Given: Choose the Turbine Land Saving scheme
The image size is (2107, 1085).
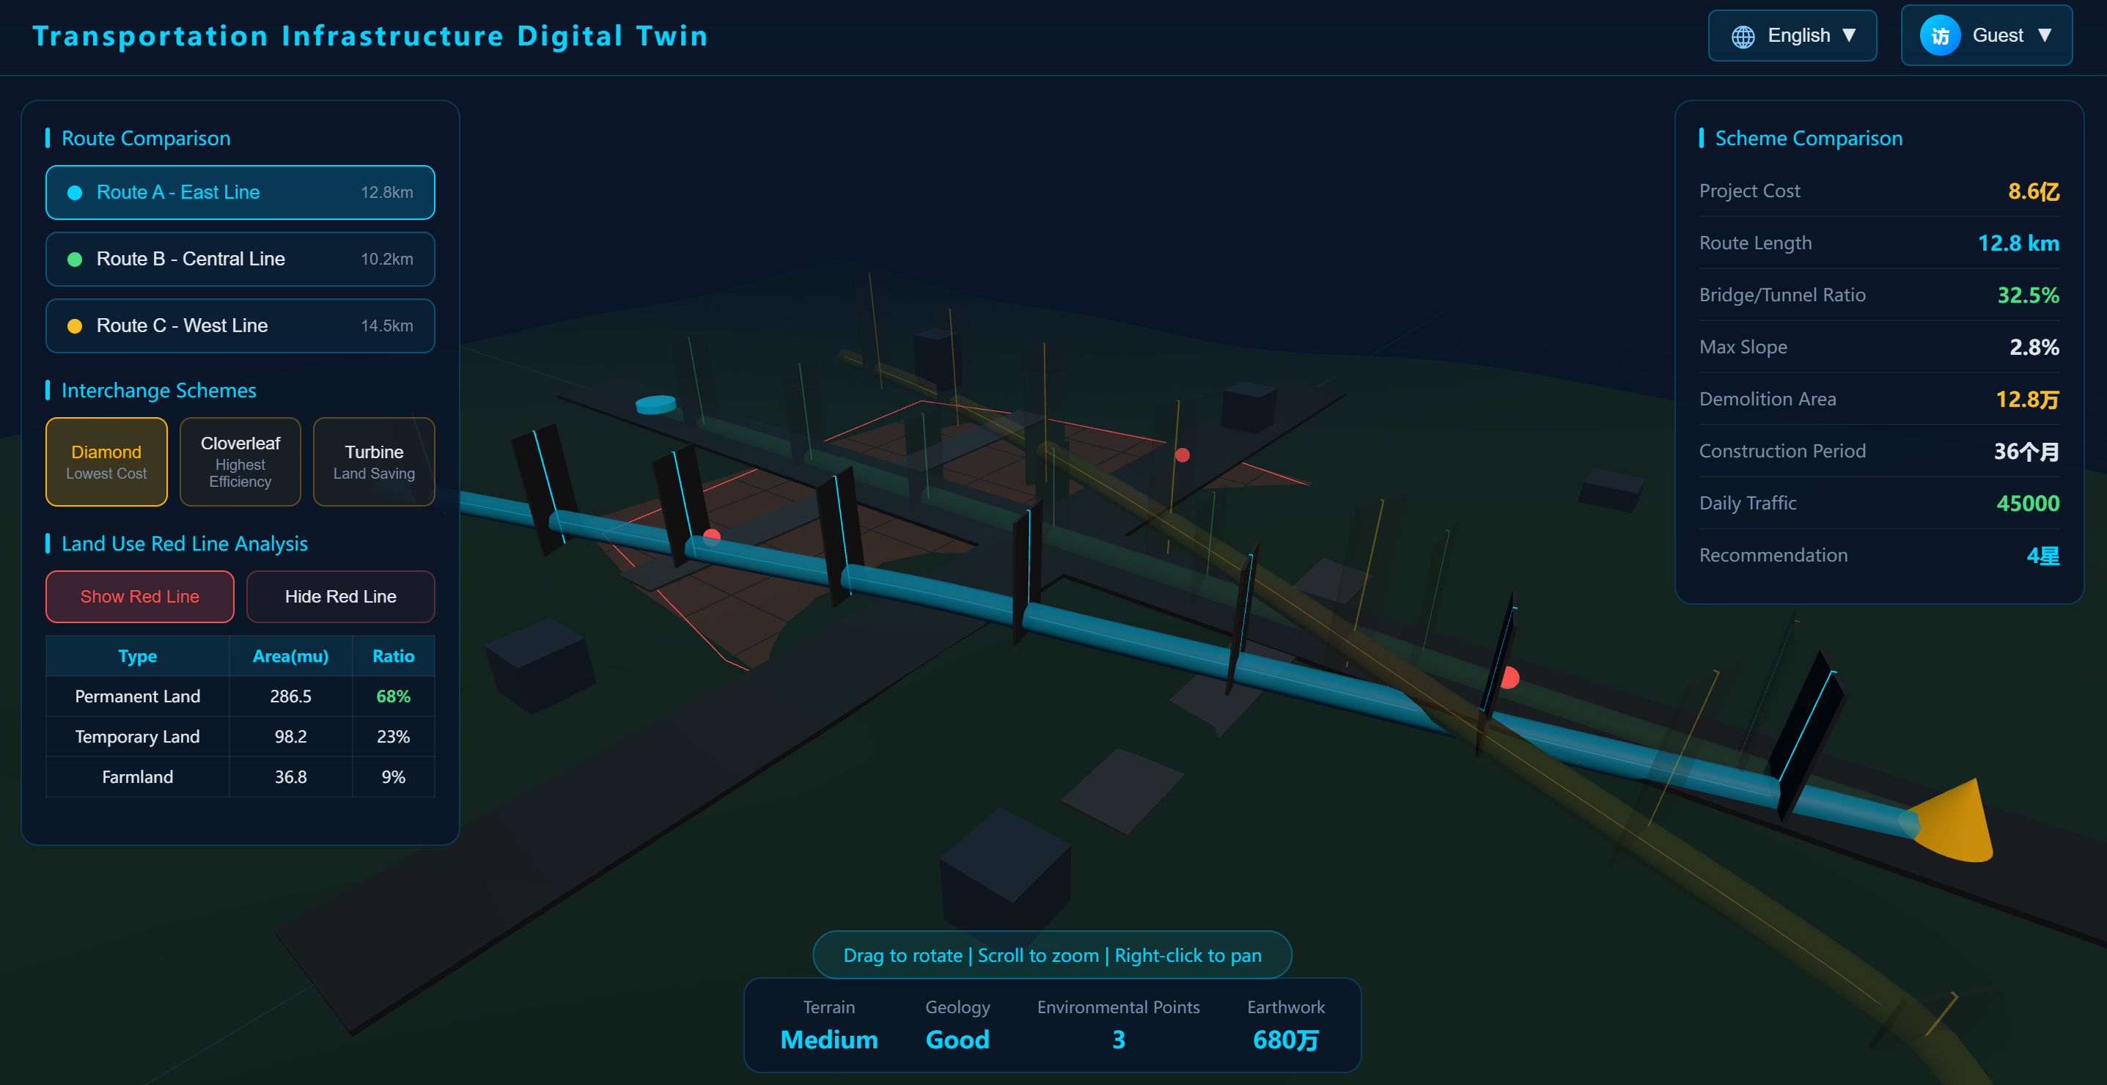Looking at the screenshot, I should click(374, 462).
